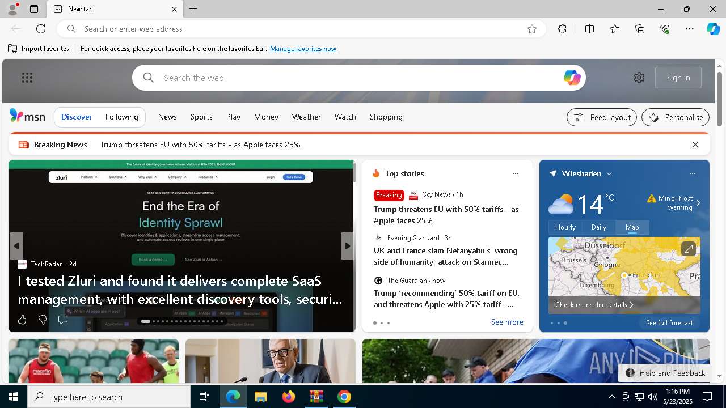Click the Search the web box
726x408 pixels.
coord(359,78)
